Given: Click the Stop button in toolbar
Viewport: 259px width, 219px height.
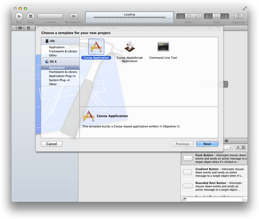Looking at the screenshot, I should pos(31,16).
